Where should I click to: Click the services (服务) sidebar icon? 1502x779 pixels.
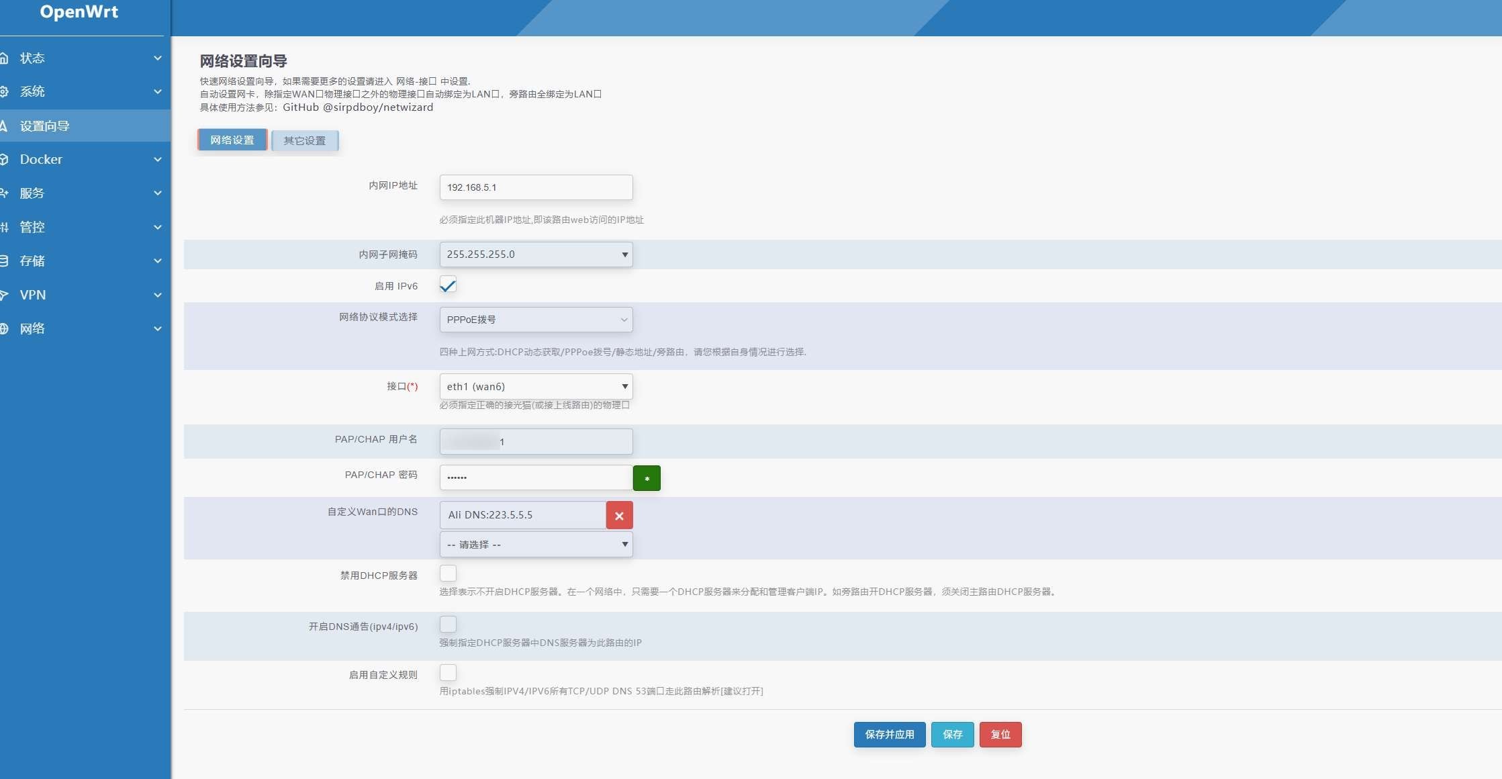tap(4, 193)
